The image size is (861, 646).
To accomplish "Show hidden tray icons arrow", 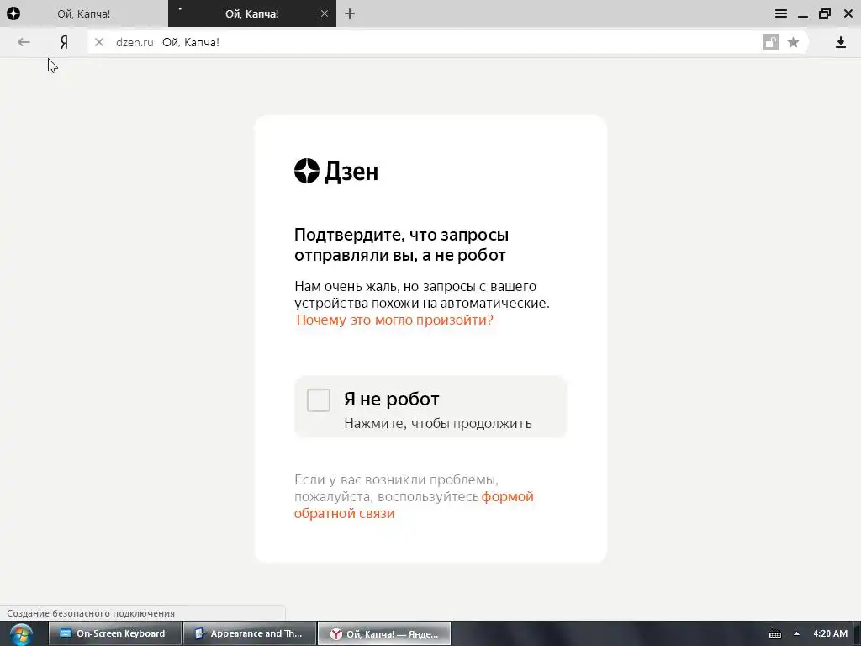I will [x=796, y=633].
